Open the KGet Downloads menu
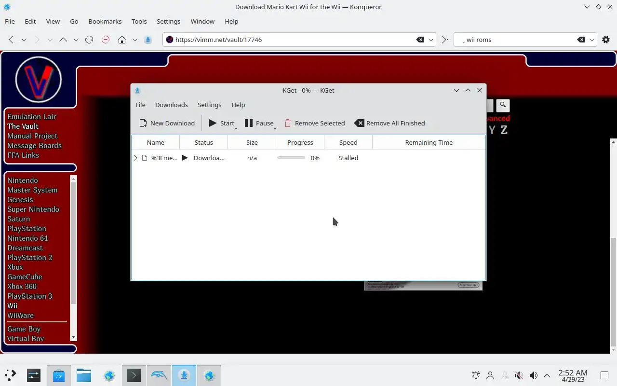Screen dimensions: 617x386 [172, 105]
